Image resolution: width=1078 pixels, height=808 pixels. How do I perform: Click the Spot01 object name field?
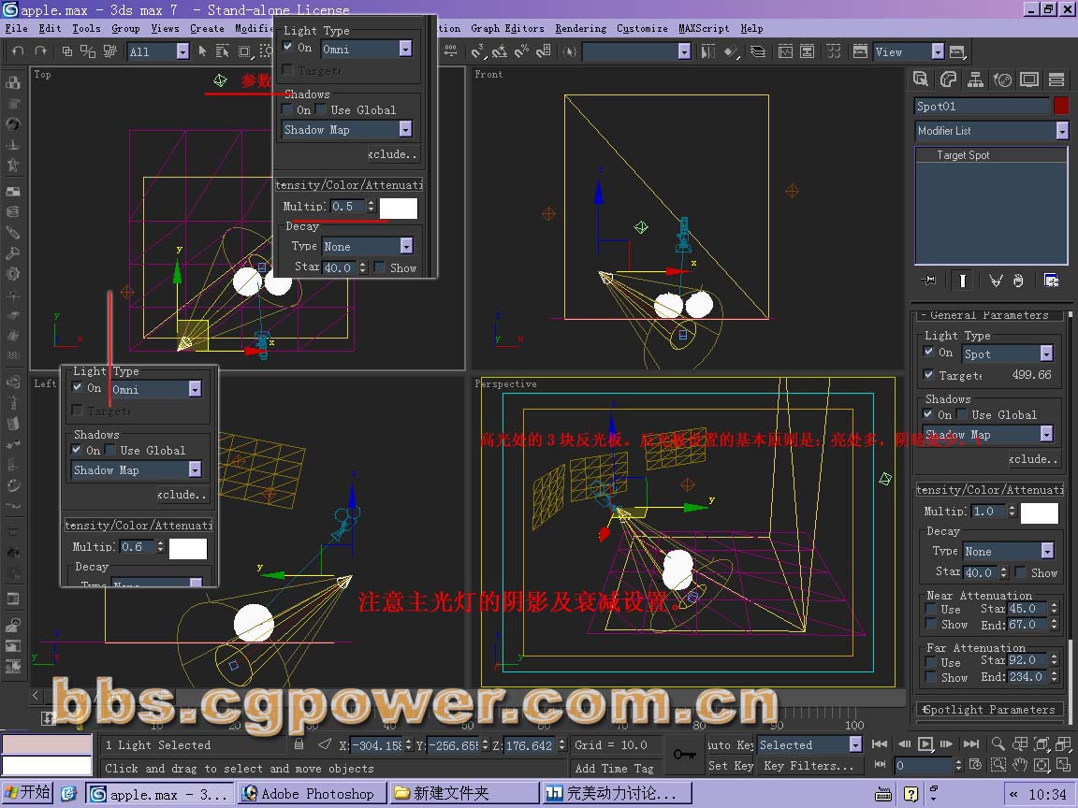point(981,106)
